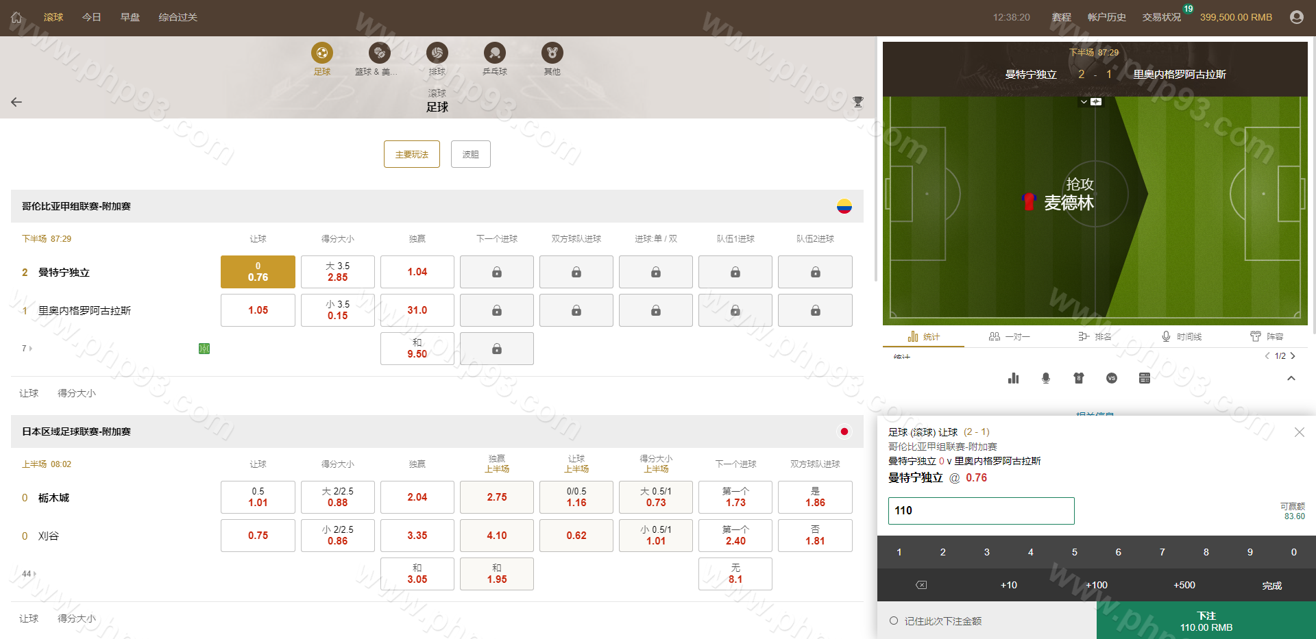Open the green live pitch tracker icon

click(204, 349)
